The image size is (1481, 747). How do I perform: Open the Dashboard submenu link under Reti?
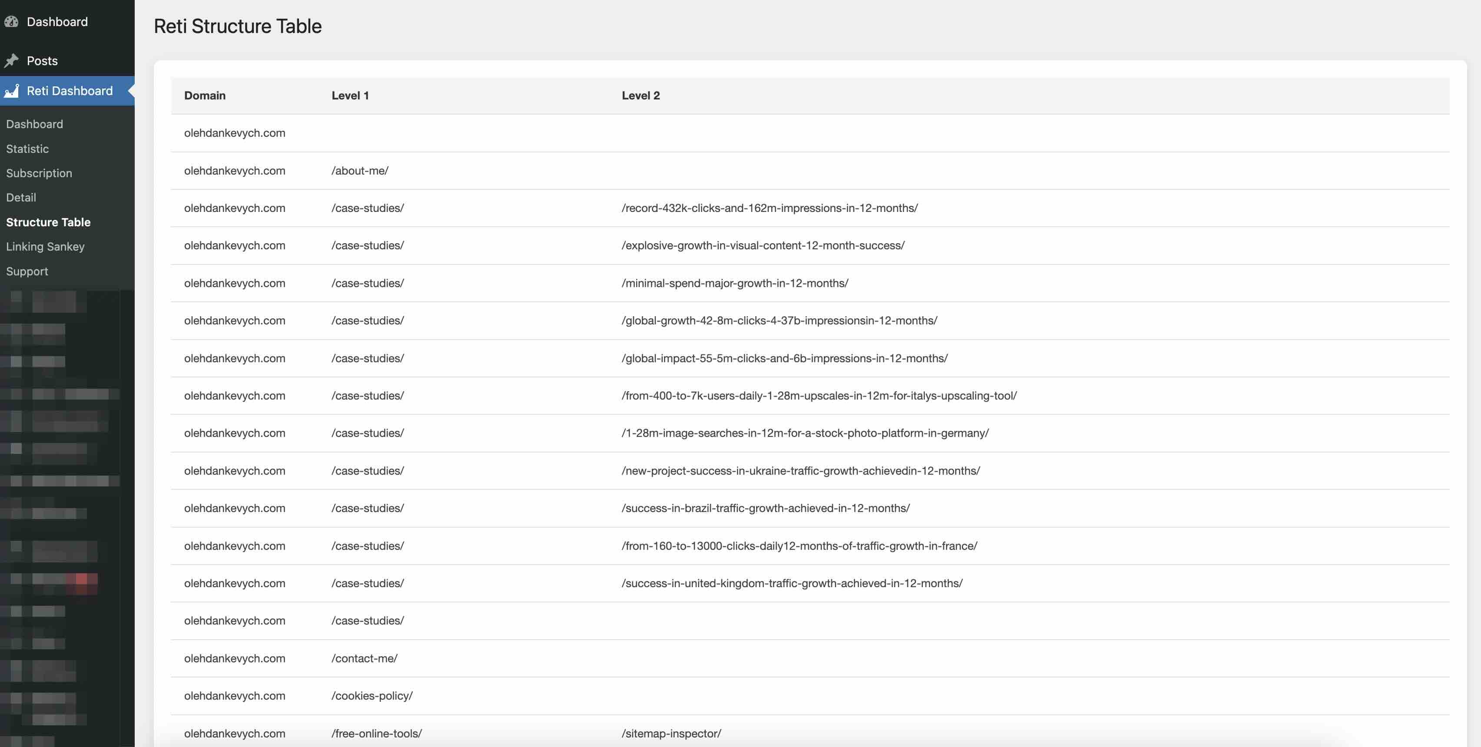tap(34, 124)
